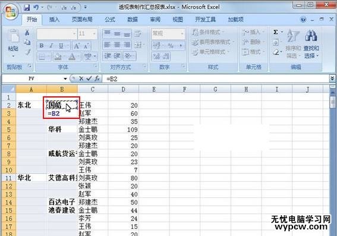Align text left
The height and width of the screenshot is (236, 337).
(x=108, y=45)
